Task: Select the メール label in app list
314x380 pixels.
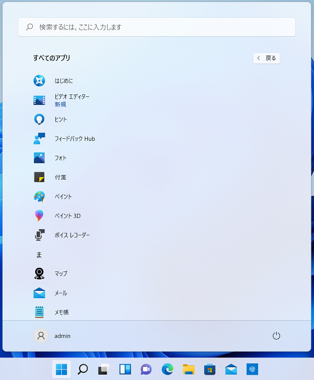Action: click(61, 293)
